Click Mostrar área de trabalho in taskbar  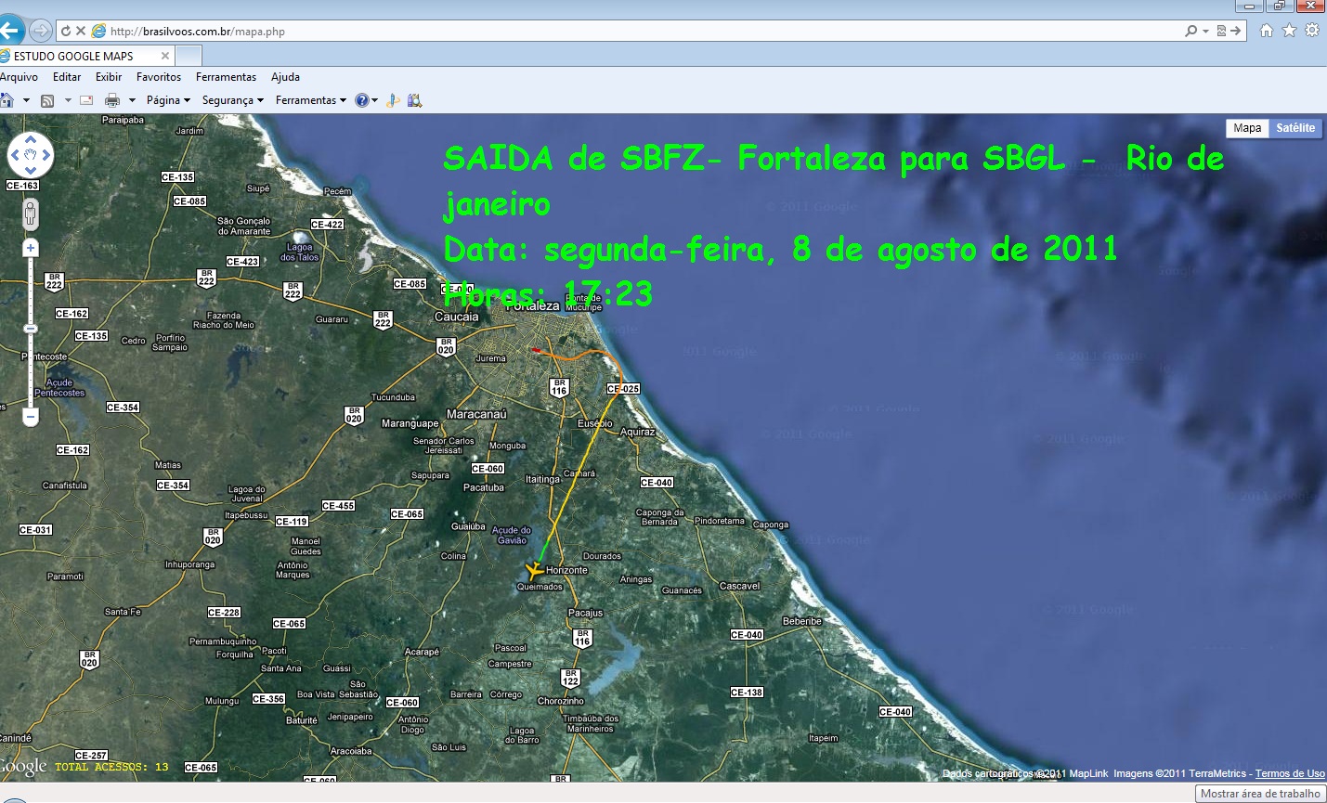click(1258, 794)
